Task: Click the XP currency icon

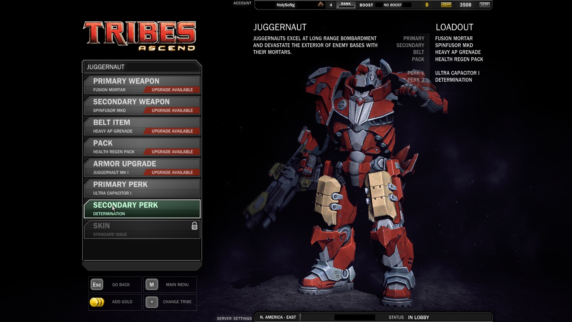Action: coord(484,5)
